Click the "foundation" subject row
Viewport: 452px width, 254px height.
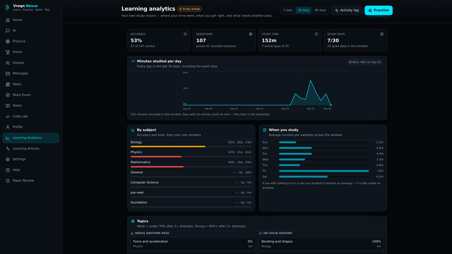tap(191, 204)
